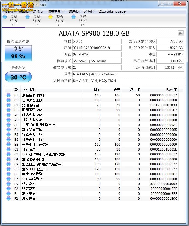The image size is (189, 226).
Task: Click the power on hours 18573 field
Action: coord(170,67)
